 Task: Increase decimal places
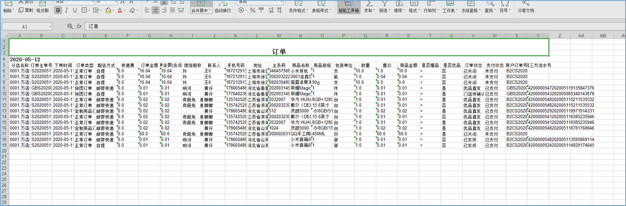pyautogui.click(x=270, y=10)
